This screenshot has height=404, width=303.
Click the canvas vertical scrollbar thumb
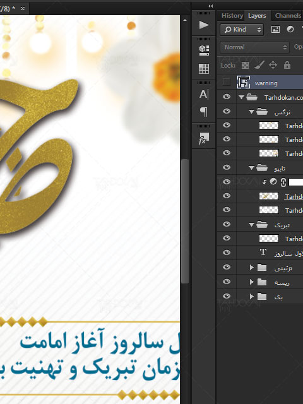pyautogui.click(x=185, y=222)
